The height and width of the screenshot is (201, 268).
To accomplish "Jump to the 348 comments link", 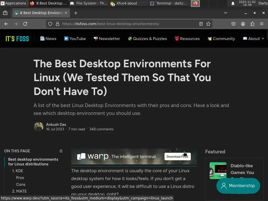I will pos(101,129).
